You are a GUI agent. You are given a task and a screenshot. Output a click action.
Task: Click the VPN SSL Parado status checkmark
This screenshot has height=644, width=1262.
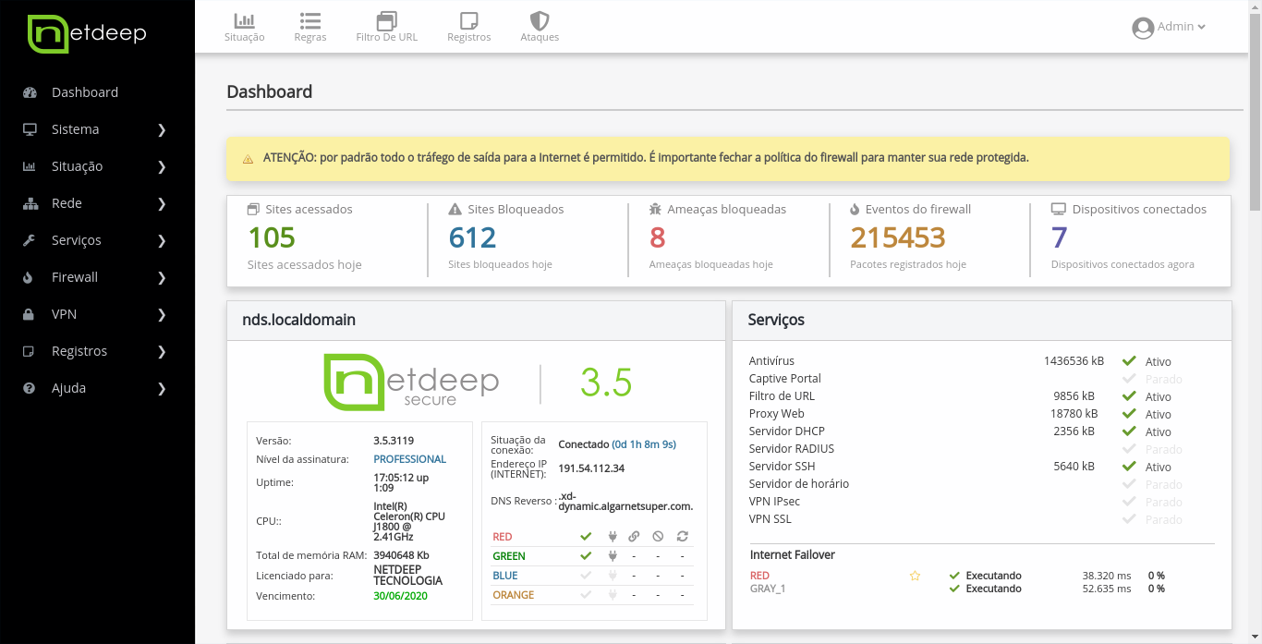click(1128, 519)
